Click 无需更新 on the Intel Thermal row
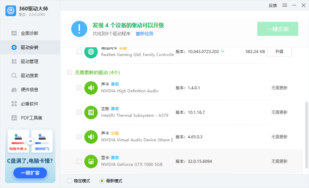Image resolution: width=309 pixels, height=188 pixels. 279,112
